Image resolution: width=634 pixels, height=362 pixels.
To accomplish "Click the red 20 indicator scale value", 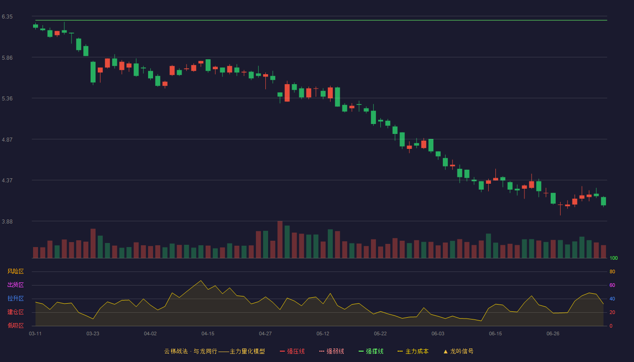I will 612,312.
